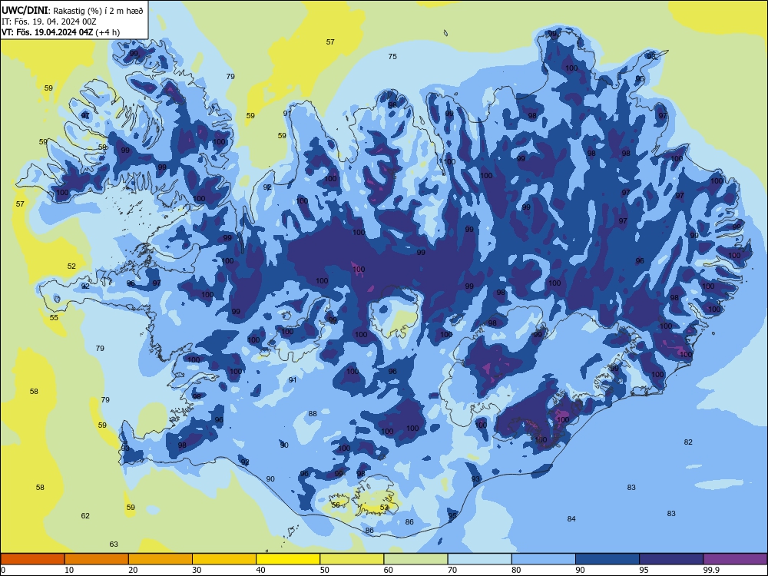Click the purple legend swatch above 99.9
Viewport: 768px width, 576px height.
(735, 559)
